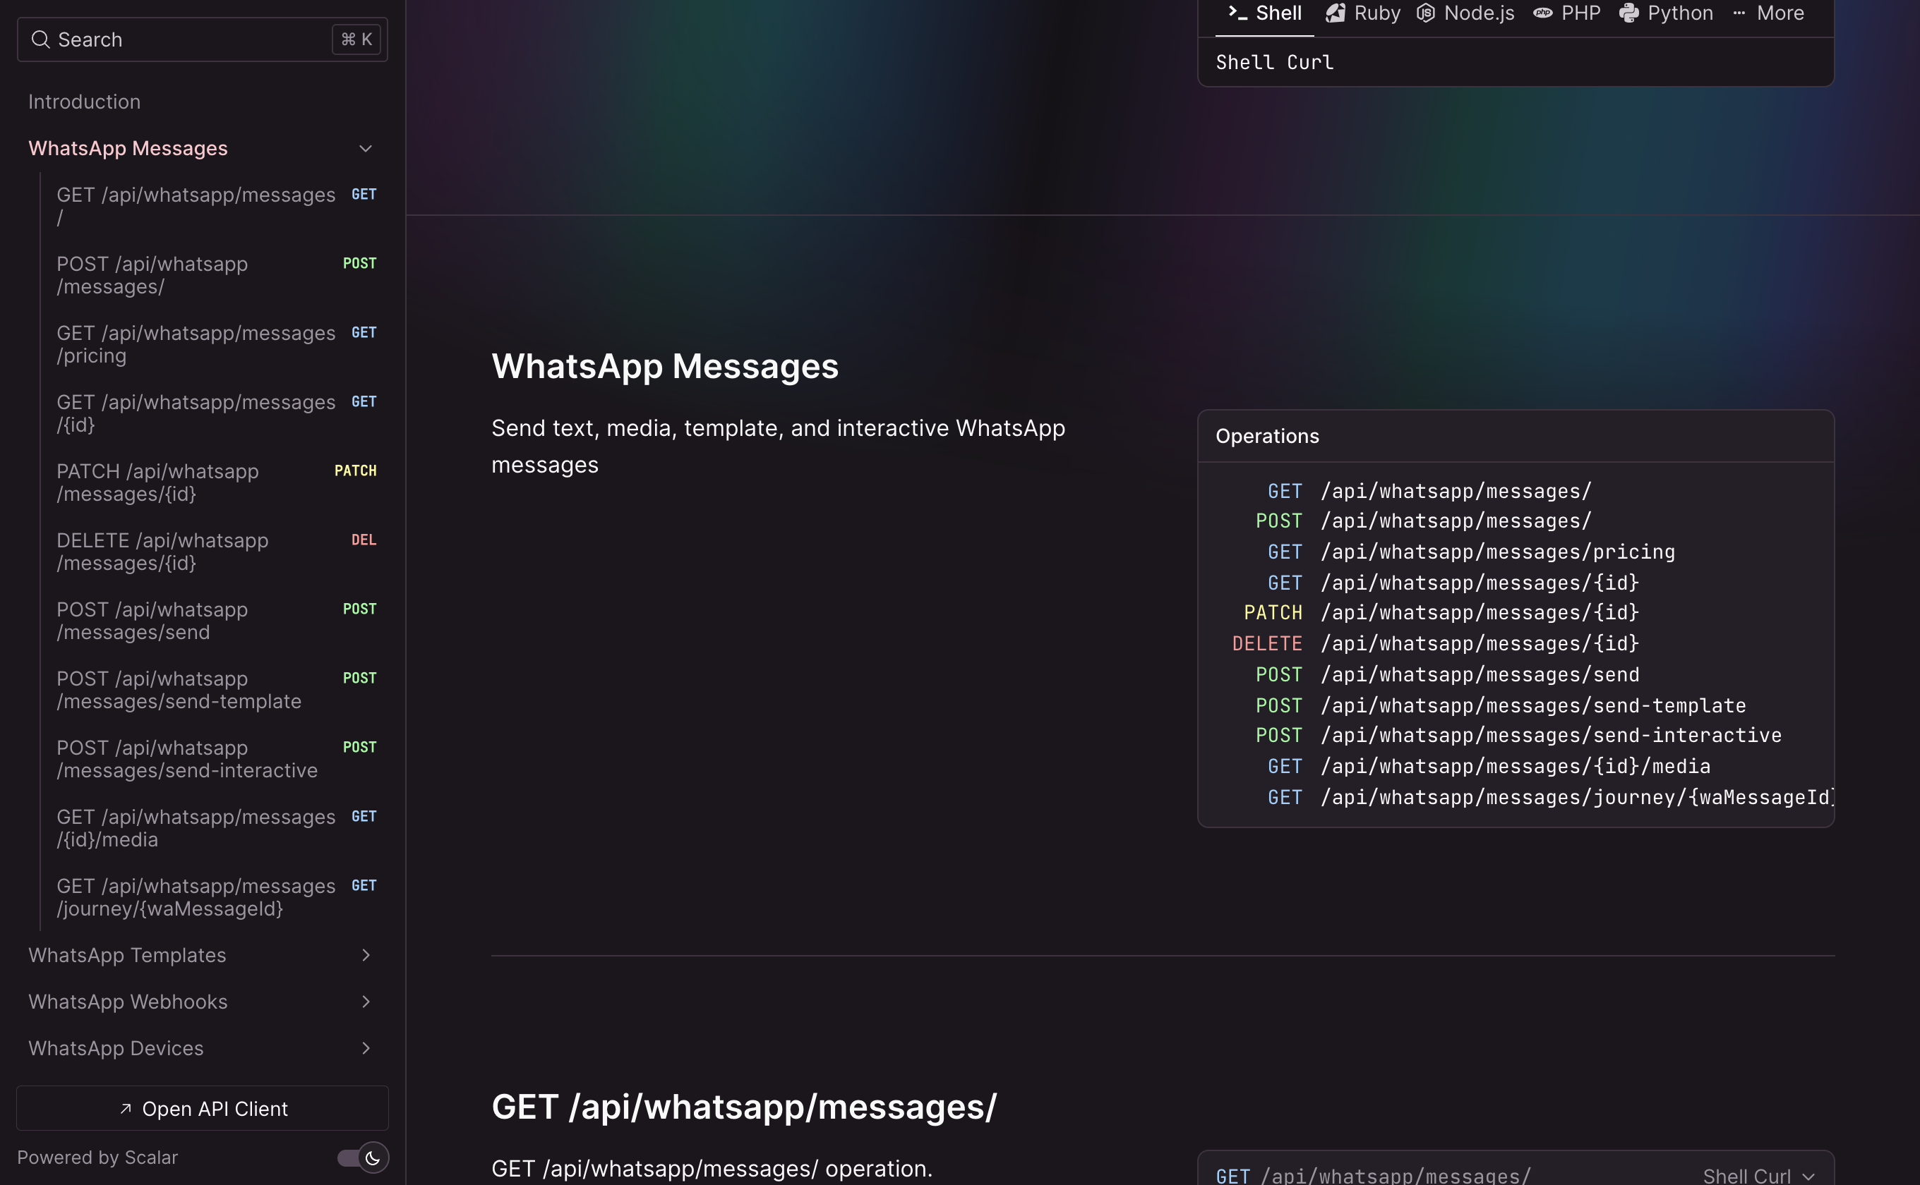Screen dimensions: 1920x1185
Task: Select POST messages/send-interactive in sidebar
Action: (217, 759)
